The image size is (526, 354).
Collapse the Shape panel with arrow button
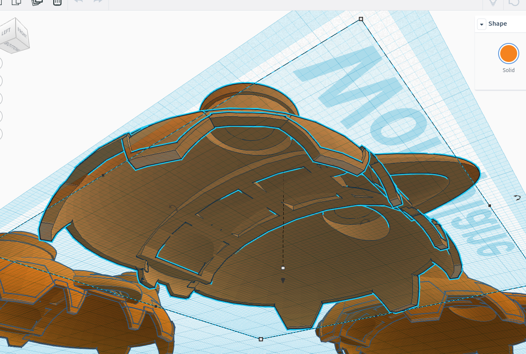click(x=481, y=24)
